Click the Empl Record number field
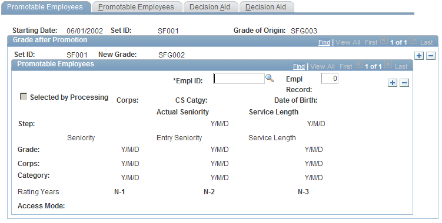 tap(330, 79)
